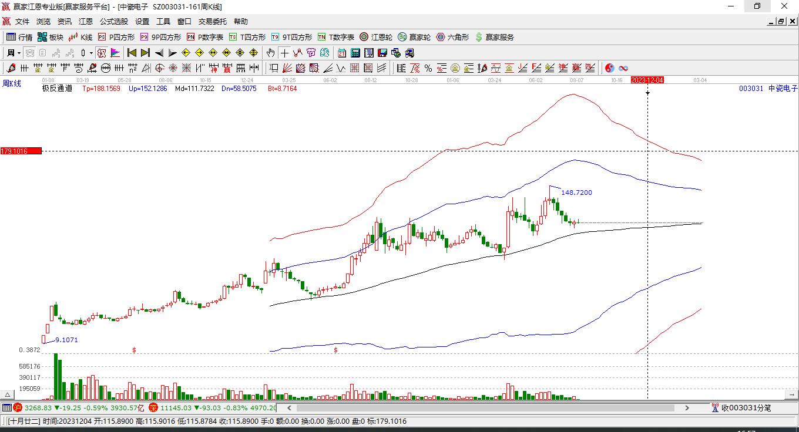This screenshot has height=432, width=799.
Task: Click the 2023-12-04 date marker
Action: click(647, 80)
